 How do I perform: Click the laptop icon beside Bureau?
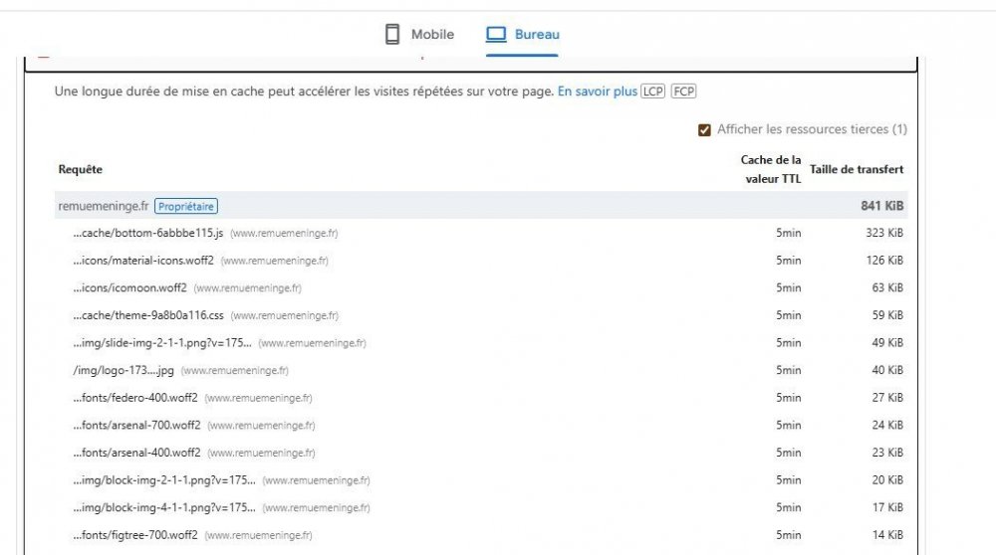(x=496, y=35)
